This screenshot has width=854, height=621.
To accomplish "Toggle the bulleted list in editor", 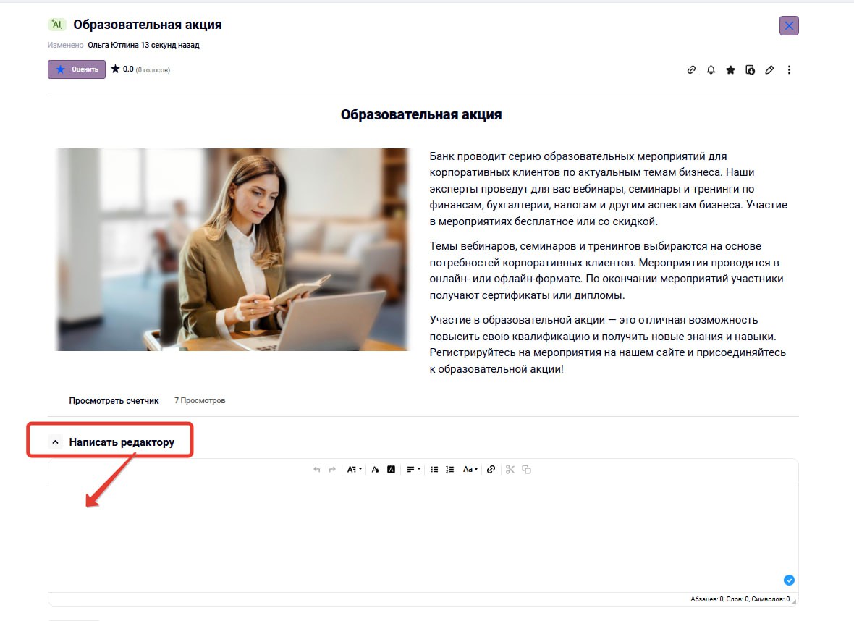I will 435,469.
